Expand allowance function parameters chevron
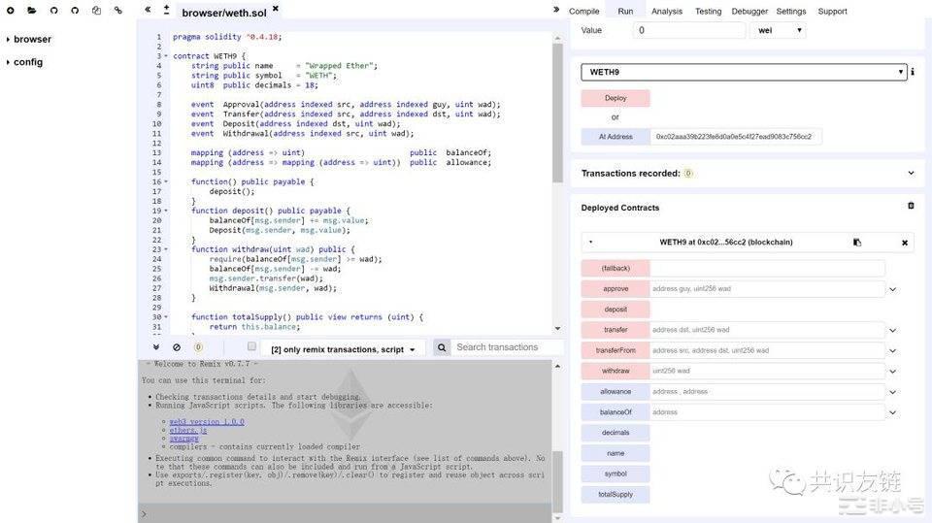The image size is (932, 523). click(x=892, y=392)
